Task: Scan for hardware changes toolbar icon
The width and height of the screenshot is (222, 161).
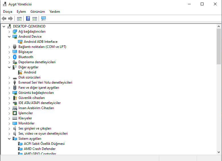Action: [x=43, y=18]
